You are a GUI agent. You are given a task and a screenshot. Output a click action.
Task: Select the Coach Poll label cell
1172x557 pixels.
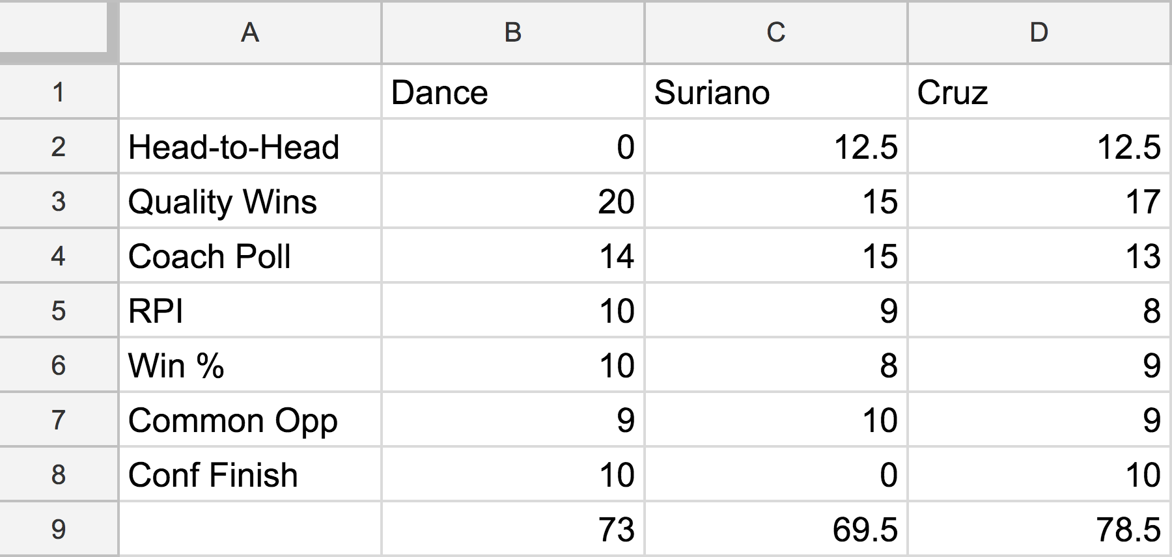[x=250, y=256]
